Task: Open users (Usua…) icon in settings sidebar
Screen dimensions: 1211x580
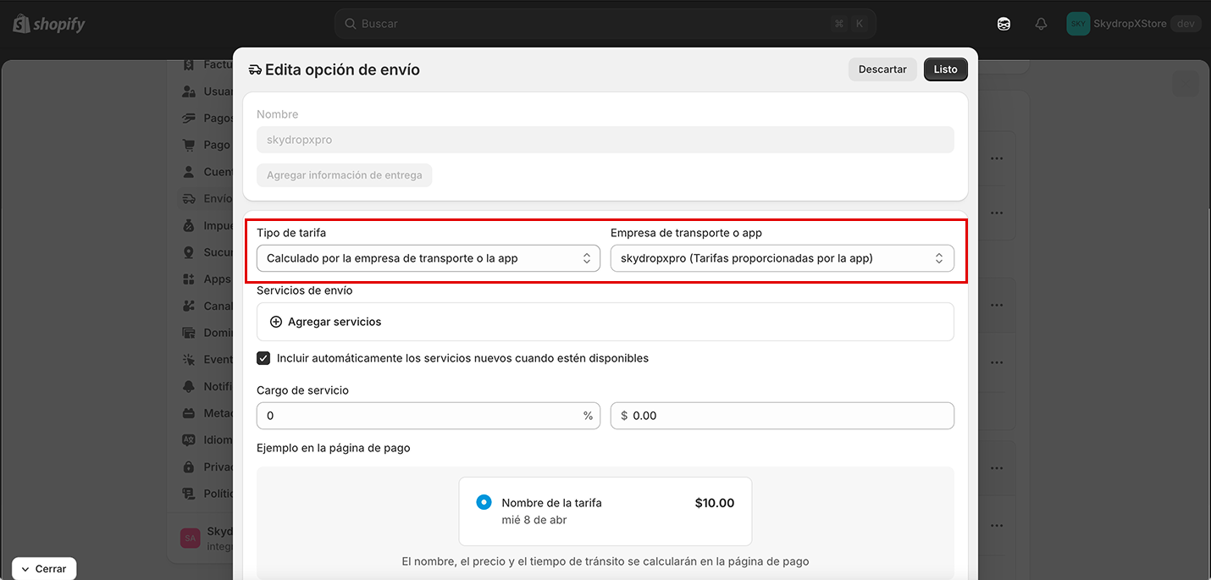Action: 188,91
